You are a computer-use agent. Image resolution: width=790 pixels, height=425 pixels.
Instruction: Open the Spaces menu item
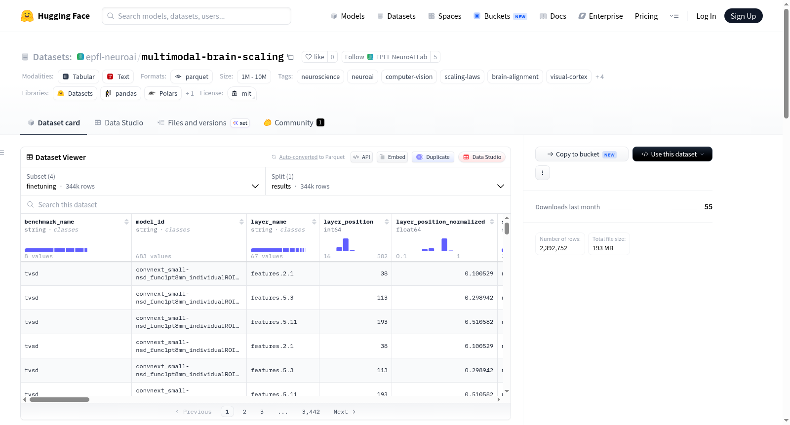[x=445, y=16]
